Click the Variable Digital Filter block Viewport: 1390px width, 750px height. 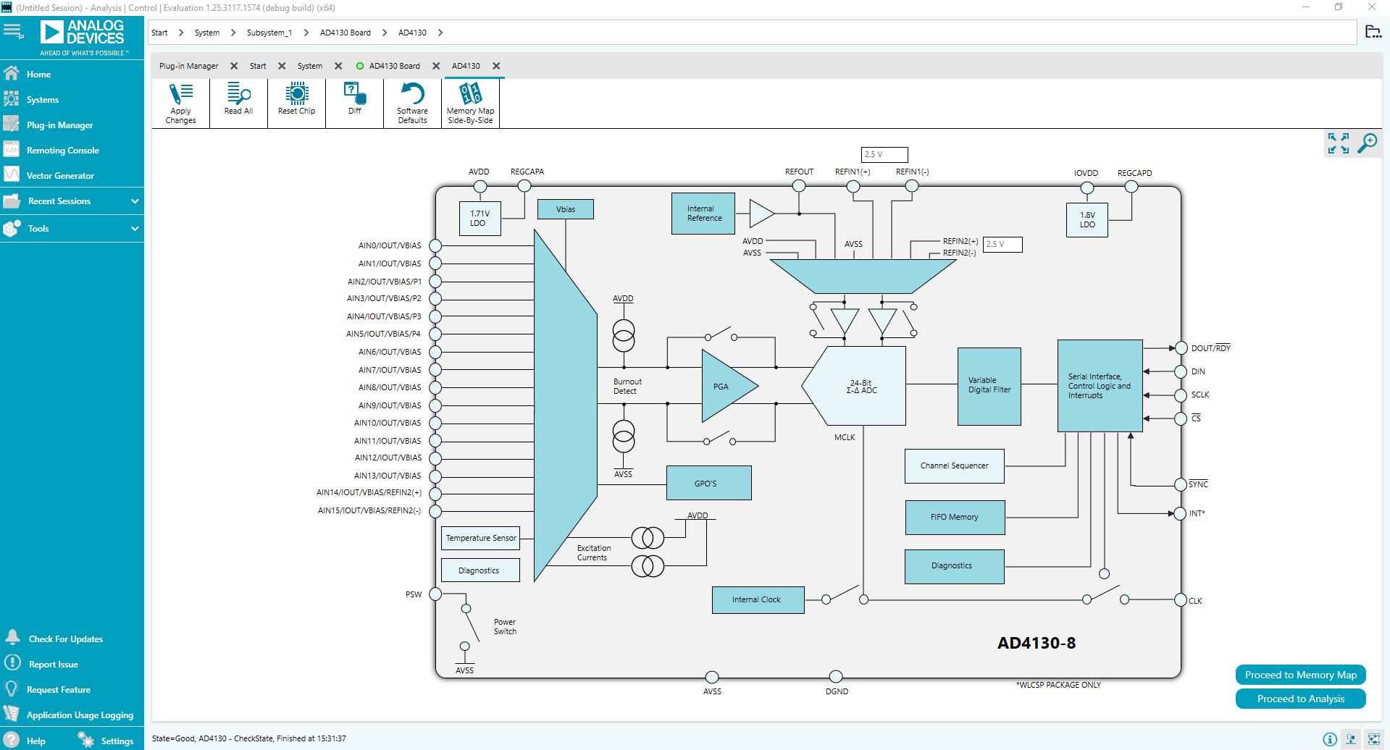pyautogui.click(x=989, y=386)
